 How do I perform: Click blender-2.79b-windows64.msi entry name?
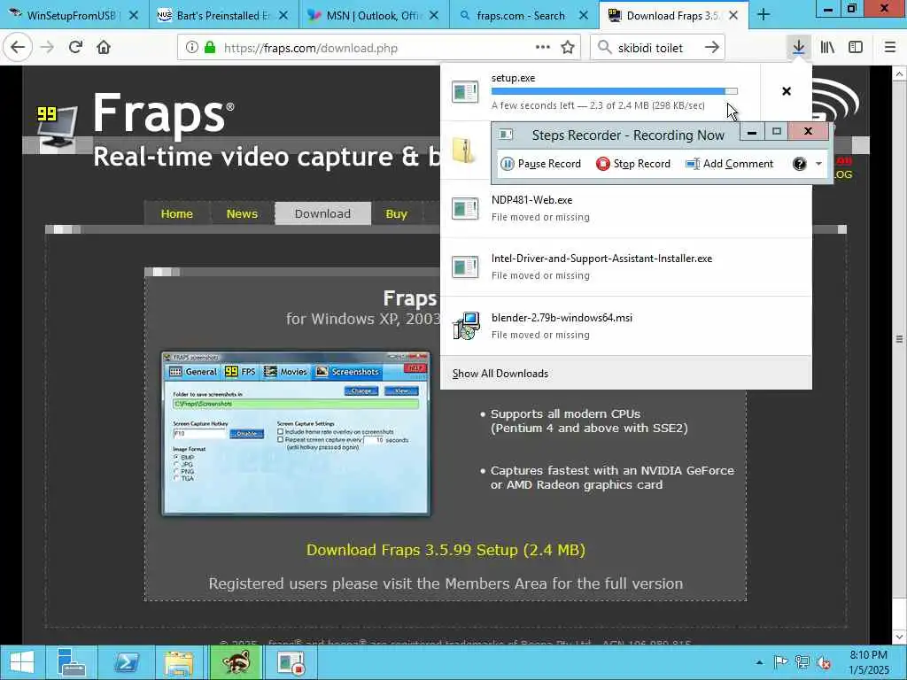pos(562,318)
